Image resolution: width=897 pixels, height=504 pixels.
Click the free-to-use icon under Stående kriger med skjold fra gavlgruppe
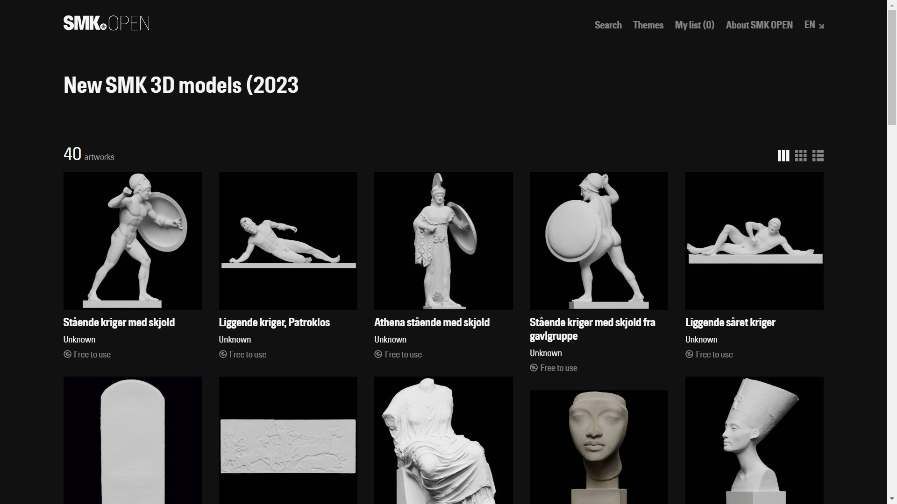pos(534,368)
